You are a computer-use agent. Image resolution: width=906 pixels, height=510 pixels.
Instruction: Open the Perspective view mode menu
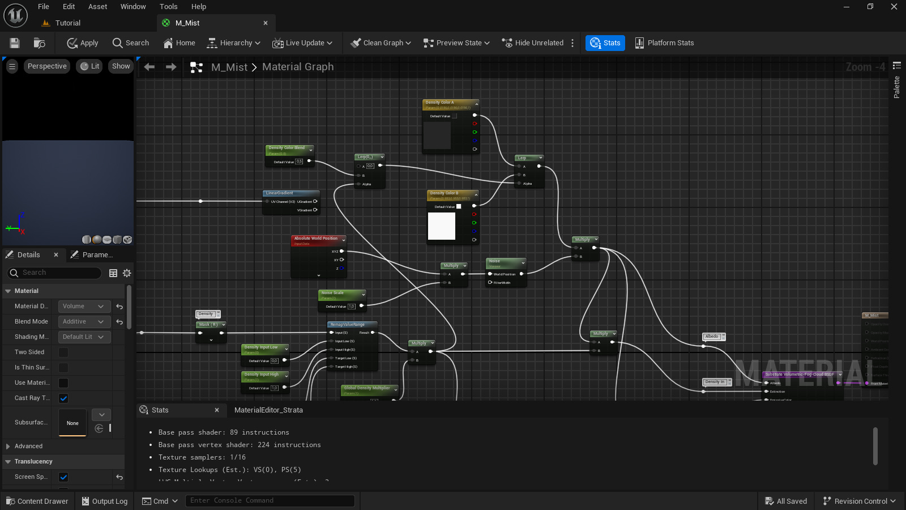(47, 66)
